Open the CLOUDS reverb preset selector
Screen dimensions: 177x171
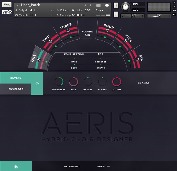(x=144, y=83)
